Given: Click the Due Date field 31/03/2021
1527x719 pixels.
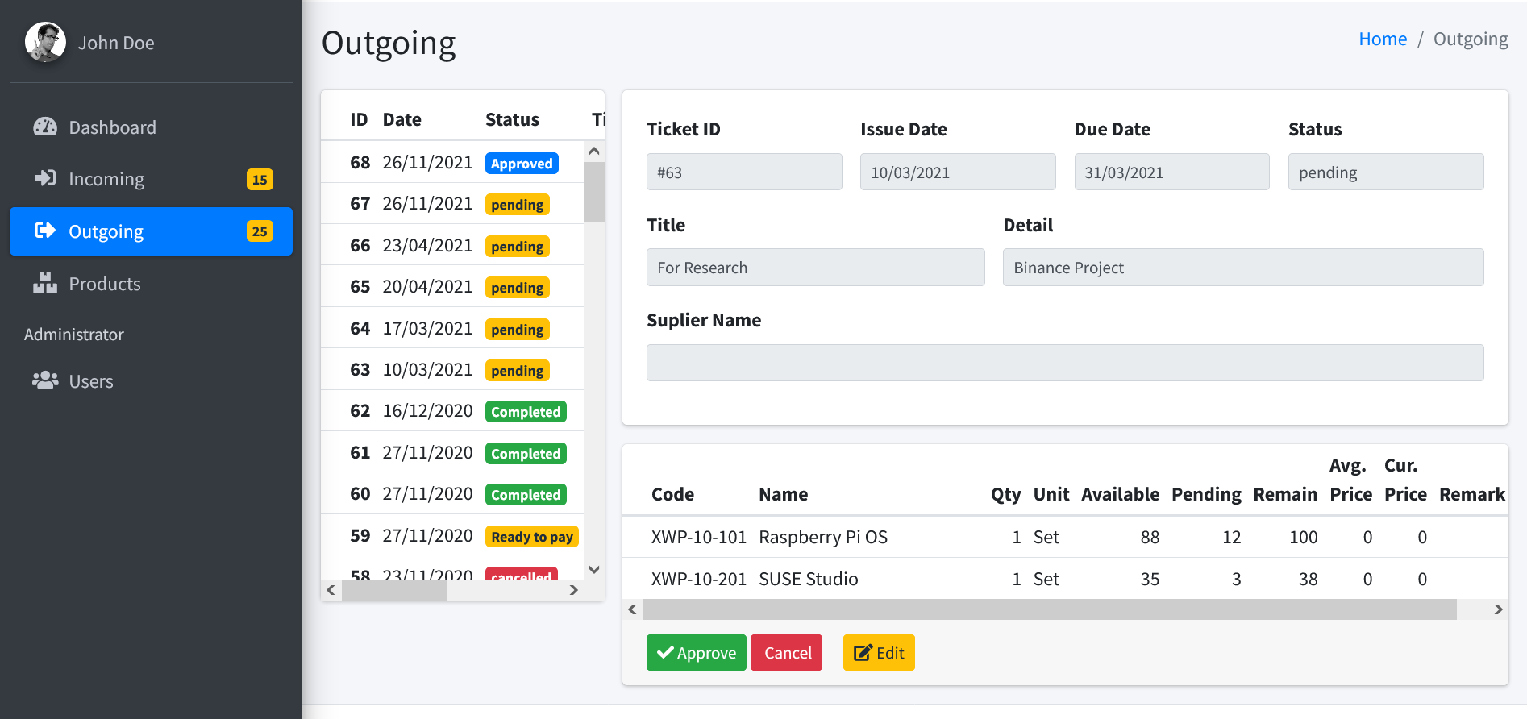Looking at the screenshot, I should pos(1172,172).
